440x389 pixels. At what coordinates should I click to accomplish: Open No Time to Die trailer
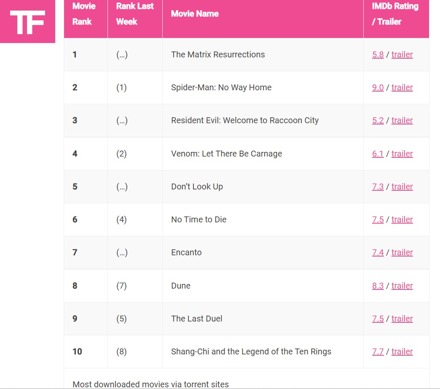click(x=402, y=219)
